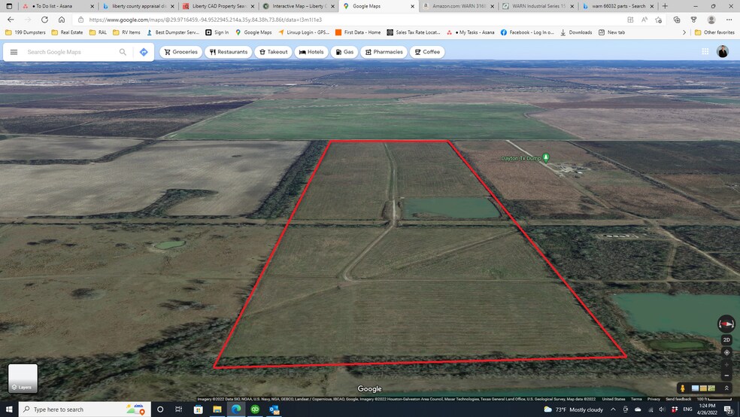The image size is (740, 417).
Task: Open the Layers thumbnail
Action: [x=23, y=378]
